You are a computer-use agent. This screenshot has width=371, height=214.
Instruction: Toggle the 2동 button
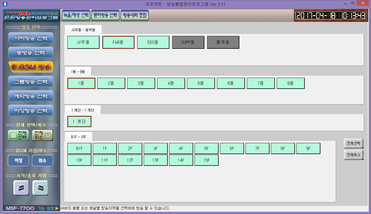111,83
